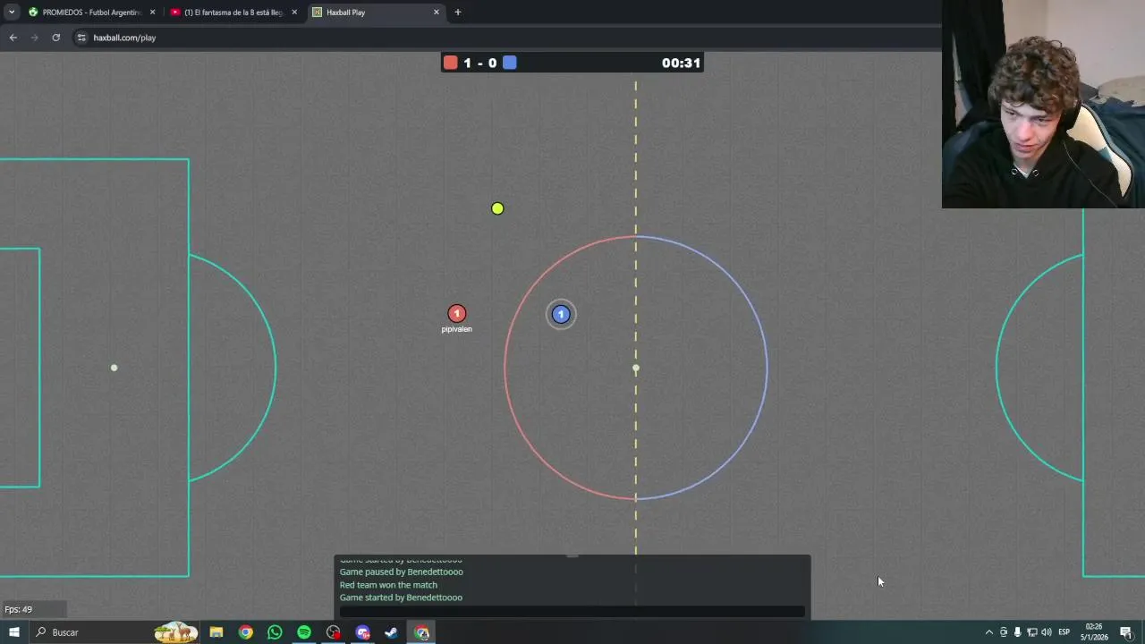Click the red player disc pipivalen

(x=457, y=313)
